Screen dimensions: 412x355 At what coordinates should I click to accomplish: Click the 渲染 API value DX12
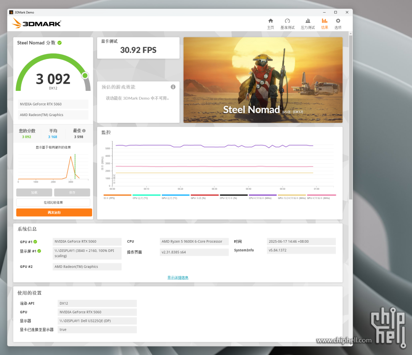click(97, 303)
